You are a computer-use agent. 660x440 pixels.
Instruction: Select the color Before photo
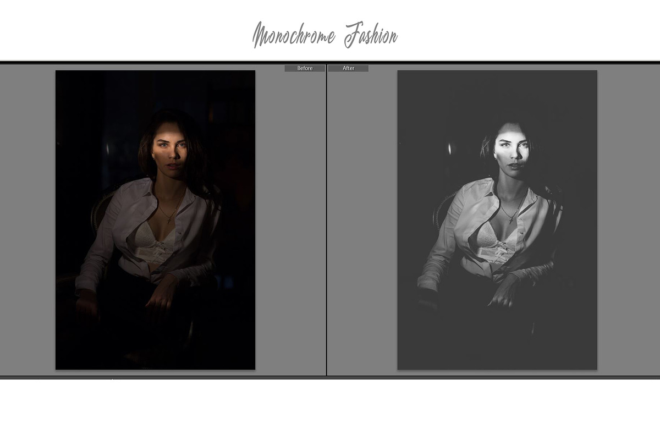click(x=155, y=220)
